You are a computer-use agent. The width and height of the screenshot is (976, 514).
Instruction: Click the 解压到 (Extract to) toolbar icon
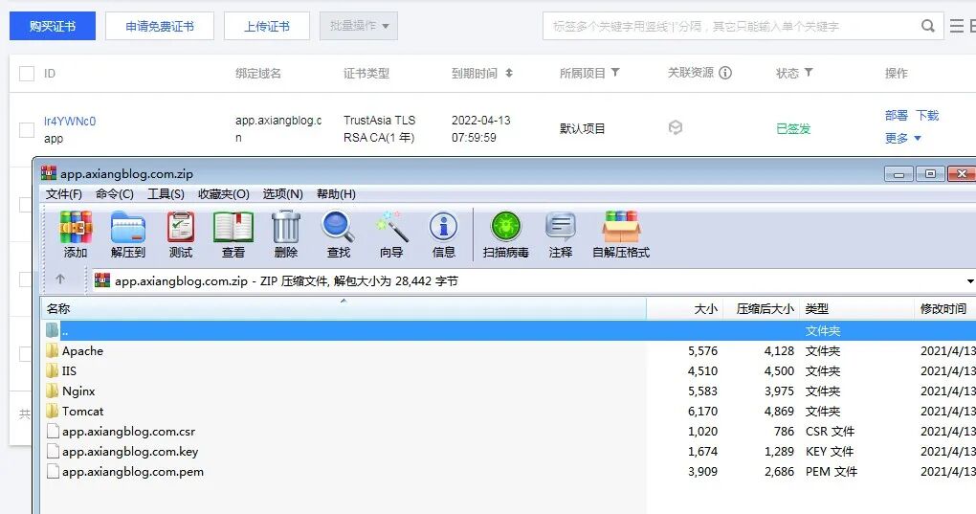pyautogui.click(x=127, y=227)
